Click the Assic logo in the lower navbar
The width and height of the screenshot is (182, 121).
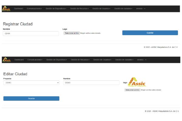point(6,60)
